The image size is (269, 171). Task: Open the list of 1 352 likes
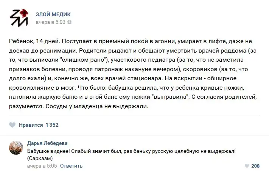click(x=52, y=125)
